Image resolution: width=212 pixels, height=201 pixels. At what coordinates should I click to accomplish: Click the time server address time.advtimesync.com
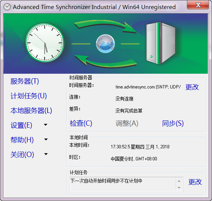[x=148, y=87]
